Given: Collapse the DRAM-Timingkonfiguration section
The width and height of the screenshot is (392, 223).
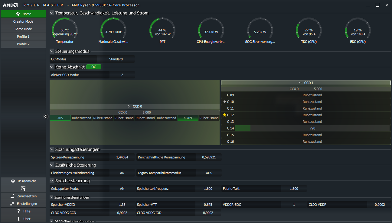Looking at the screenshot, I should click(51, 221).
